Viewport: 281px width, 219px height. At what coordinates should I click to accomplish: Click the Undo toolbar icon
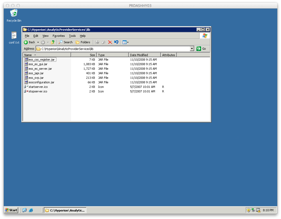point(116,42)
